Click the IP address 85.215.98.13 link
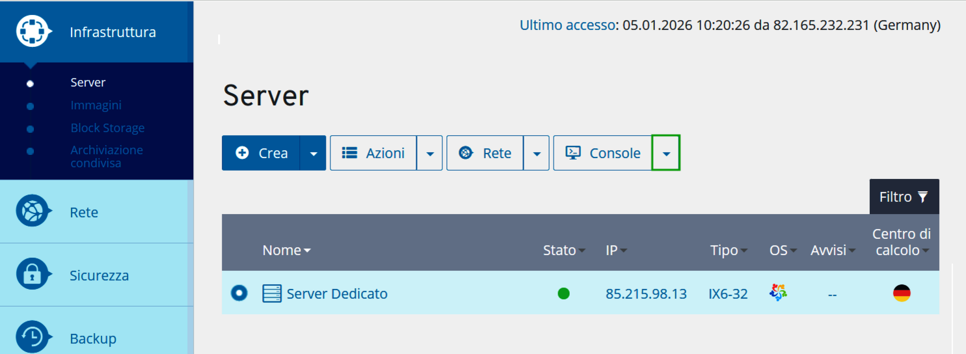The image size is (966, 354). pos(646,293)
